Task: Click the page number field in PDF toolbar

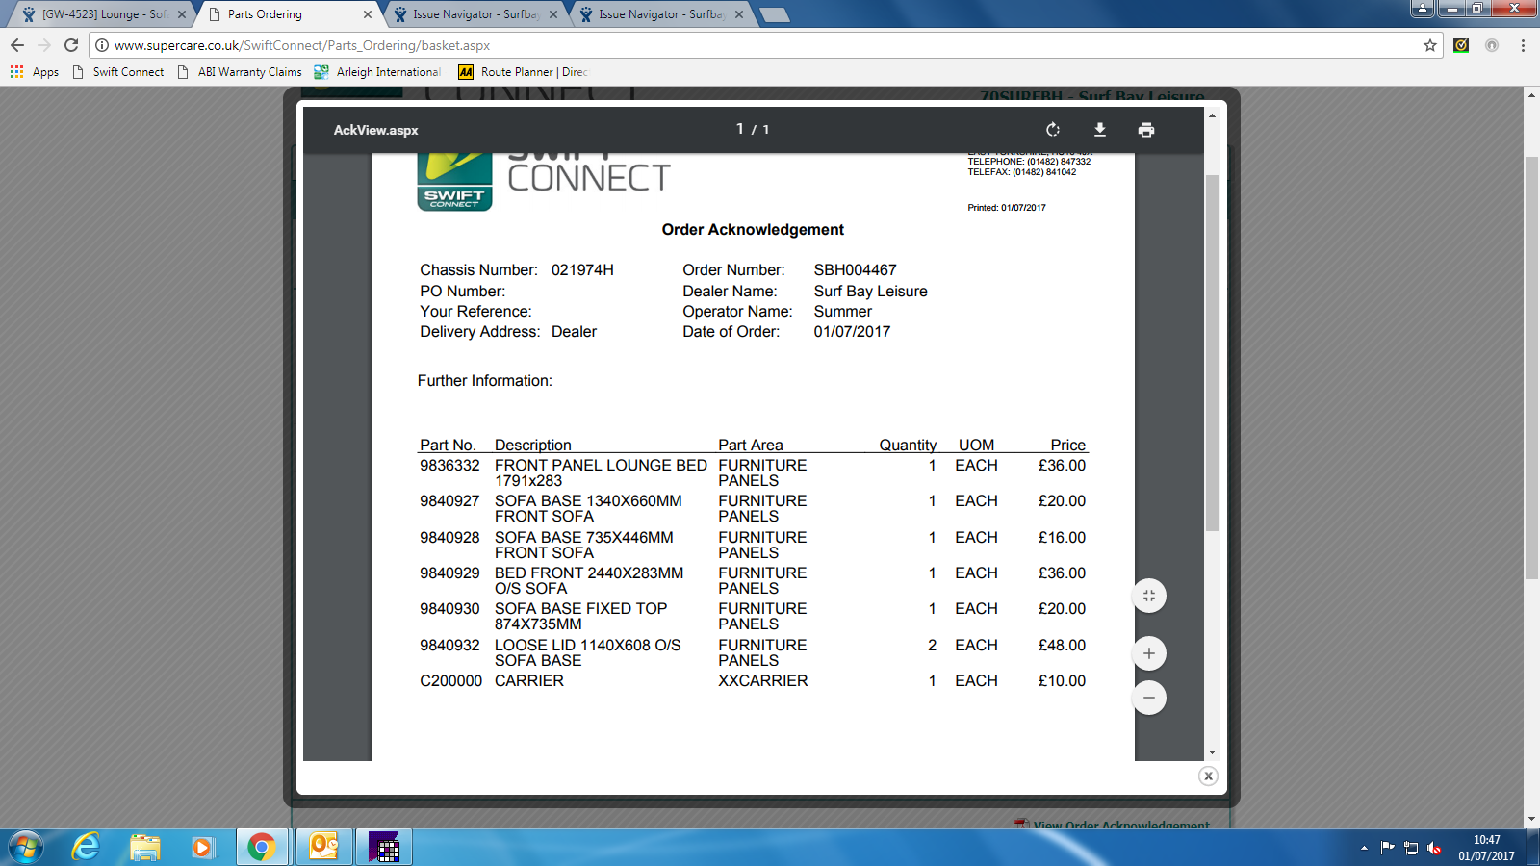Action: click(740, 129)
